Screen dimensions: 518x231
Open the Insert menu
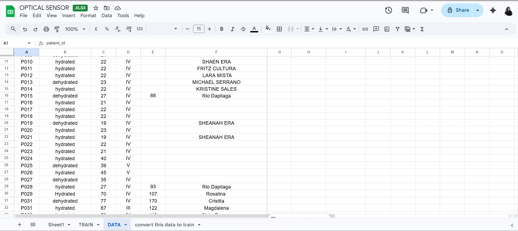(69, 16)
